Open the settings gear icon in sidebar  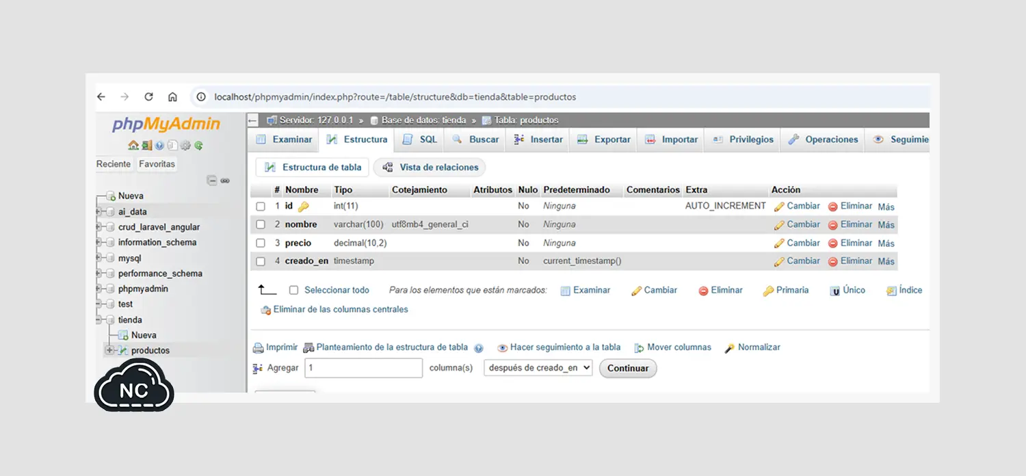tap(185, 145)
